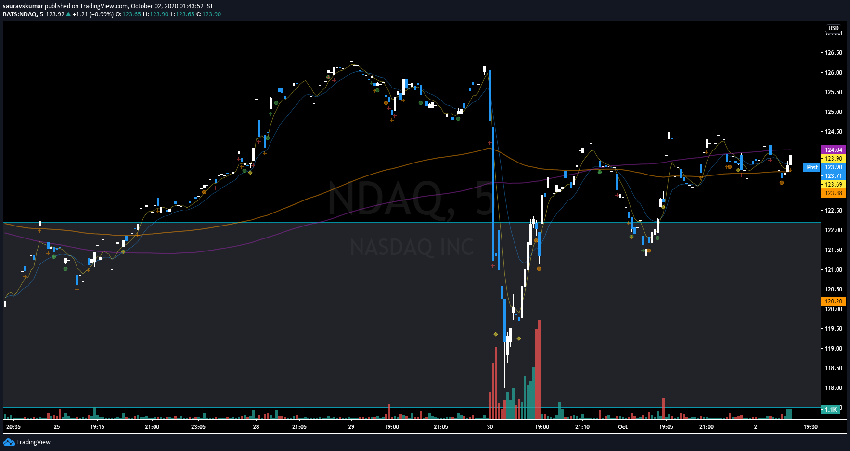
Task: Click the date 28 on the time axis
Action: coord(256,427)
